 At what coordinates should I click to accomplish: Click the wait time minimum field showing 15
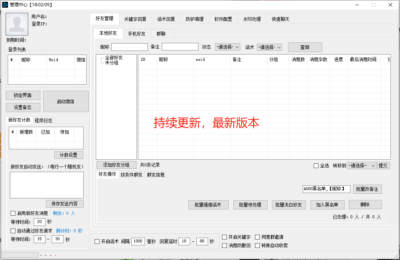point(40,239)
